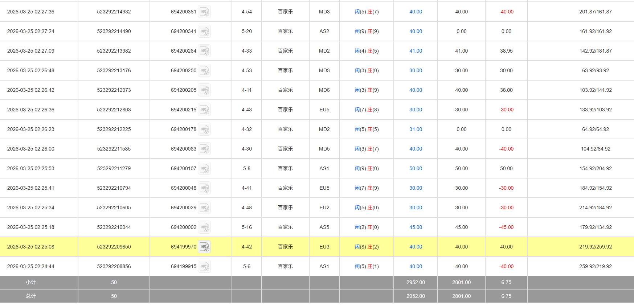Screen dimensions: 634x308
Task: Open replay icon next to 694200216
Action: coord(204,110)
